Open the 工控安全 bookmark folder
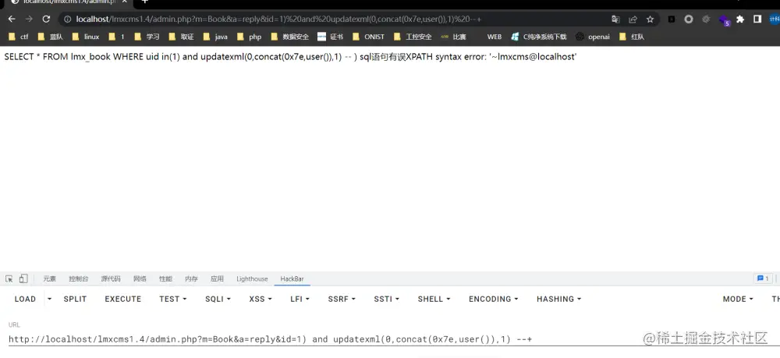This screenshot has height=358, width=780. (413, 37)
